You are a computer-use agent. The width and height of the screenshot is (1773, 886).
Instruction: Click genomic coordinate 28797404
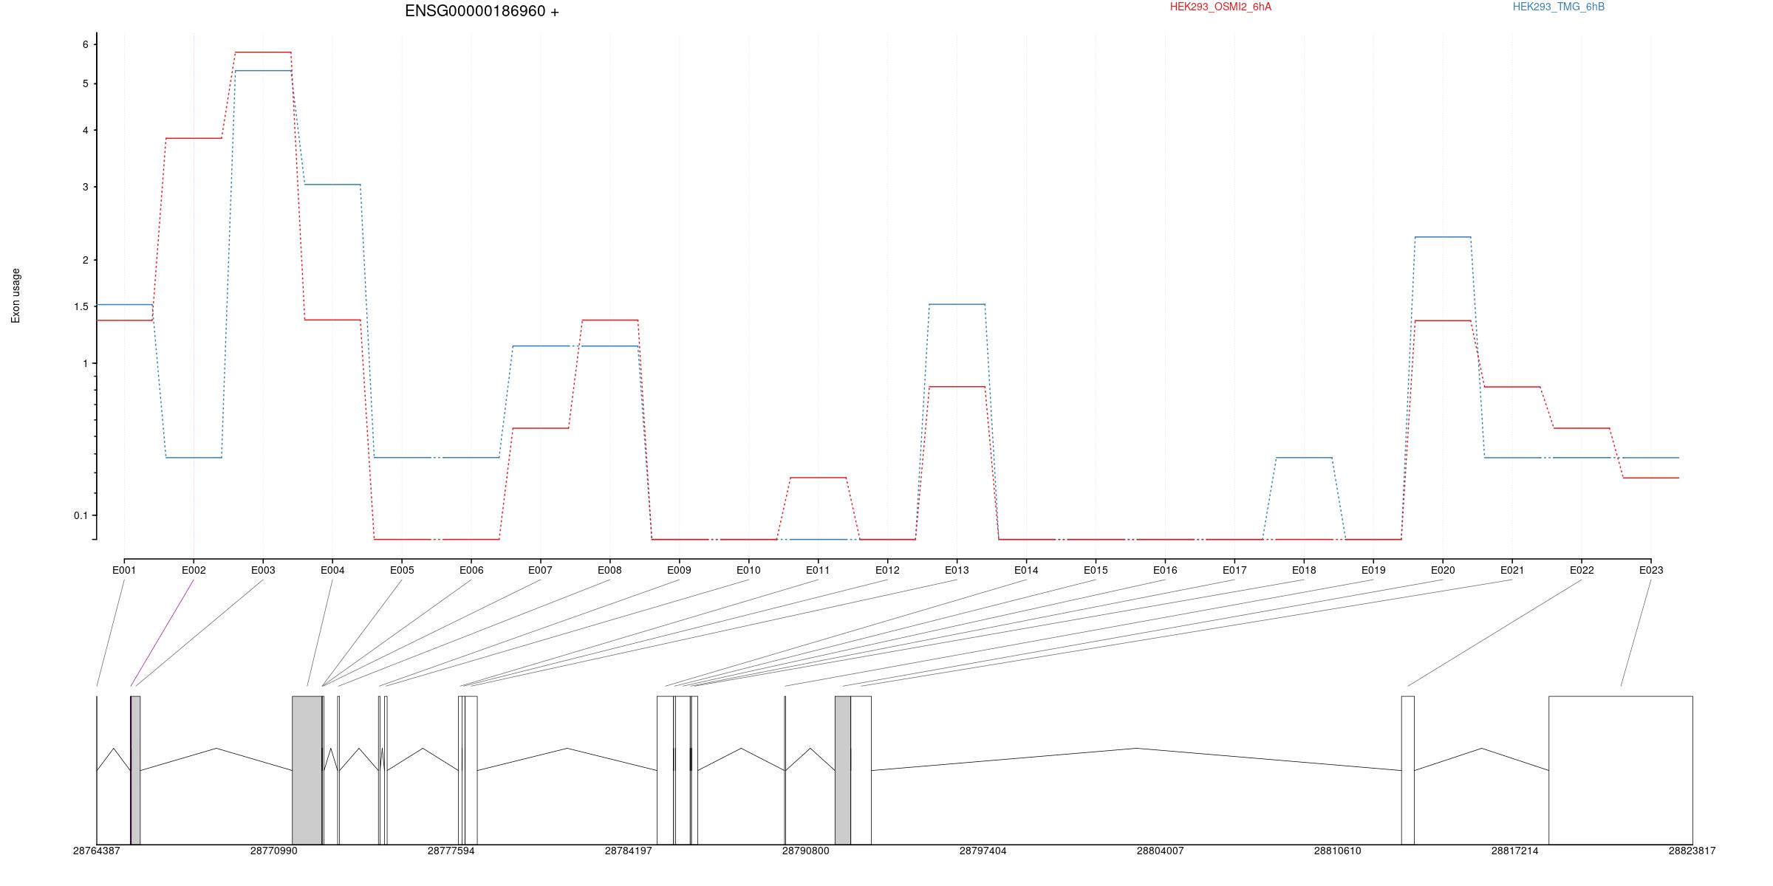click(983, 851)
